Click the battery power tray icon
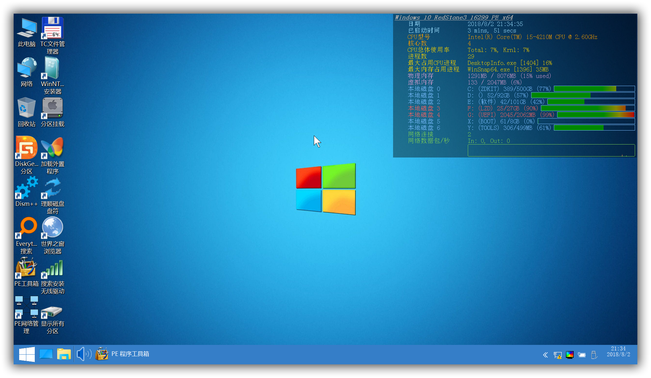Viewport: 651px width, 378px height. (582, 355)
